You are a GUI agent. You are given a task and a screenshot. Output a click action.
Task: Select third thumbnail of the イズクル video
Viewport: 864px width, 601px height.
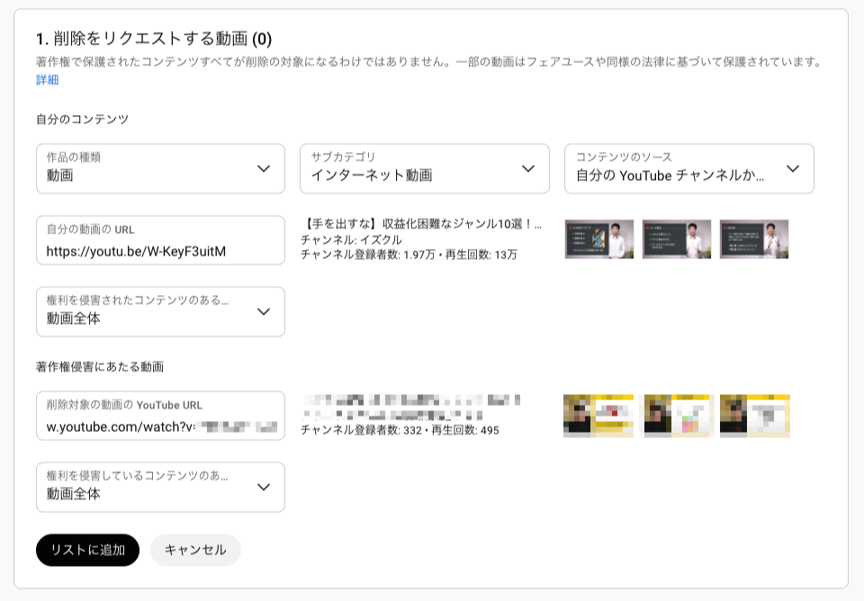point(754,239)
